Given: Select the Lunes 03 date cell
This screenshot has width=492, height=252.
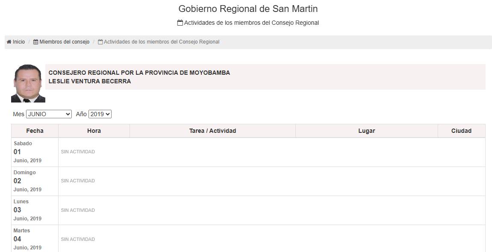Looking at the screenshot, I should [35, 210].
